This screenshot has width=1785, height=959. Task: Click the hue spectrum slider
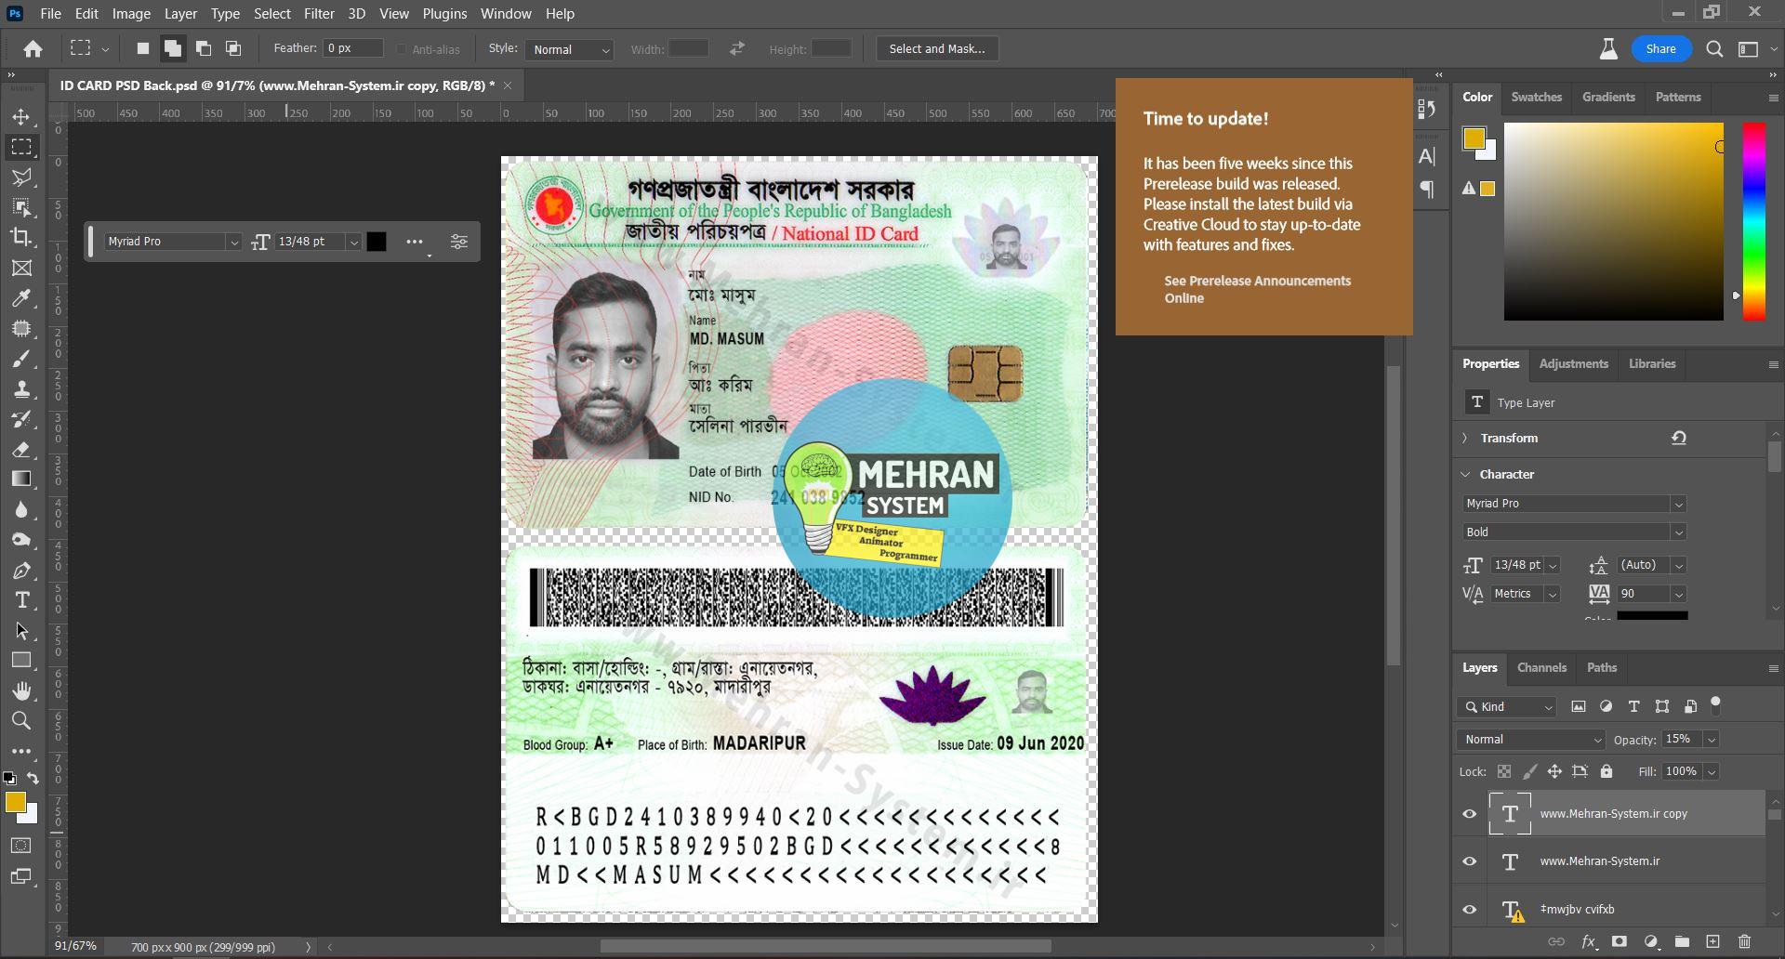1753,221
